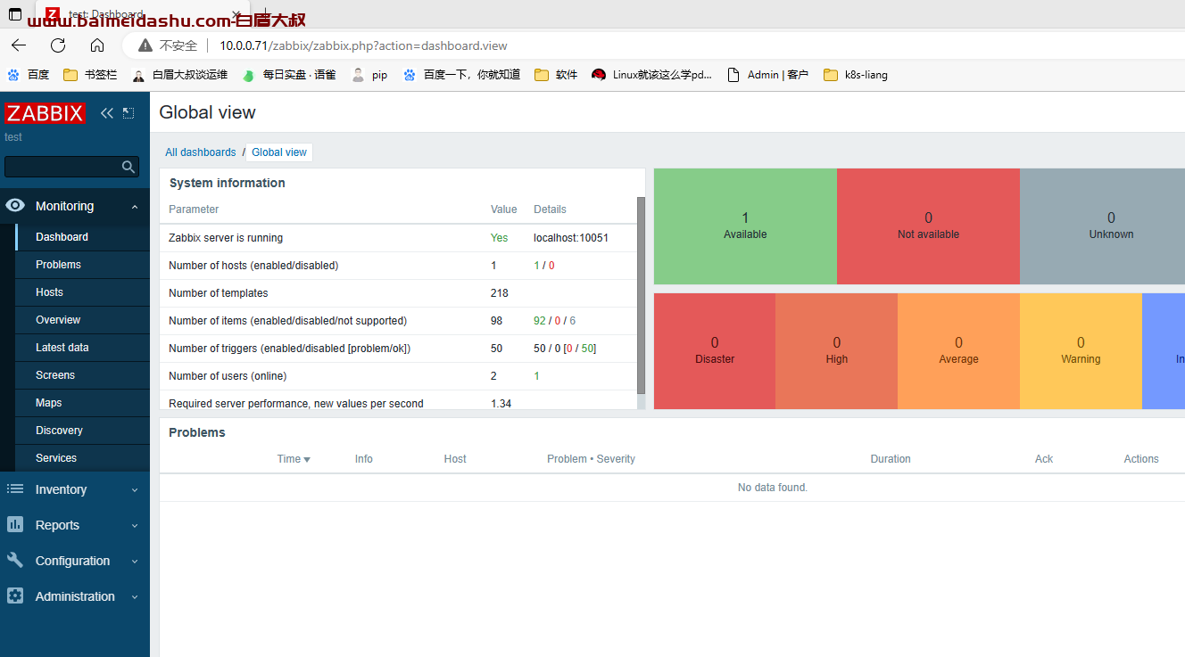1185x657 pixels.
Task: Click the High severity tile
Action: pyautogui.click(x=836, y=351)
